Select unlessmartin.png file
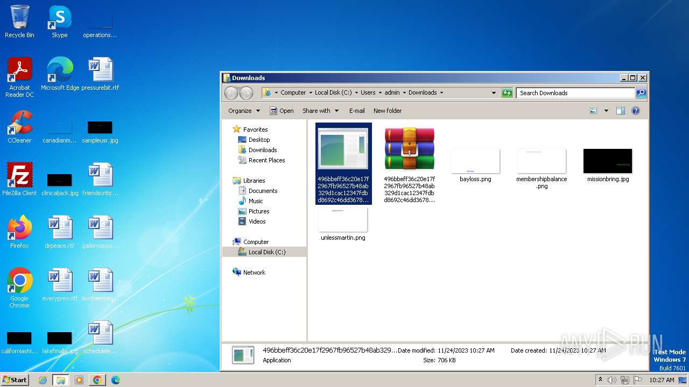This screenshot has height=387, width=689. [343, 224]
